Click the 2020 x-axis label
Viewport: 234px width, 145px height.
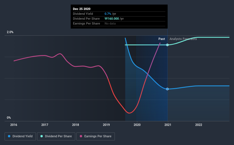point(137,125)
